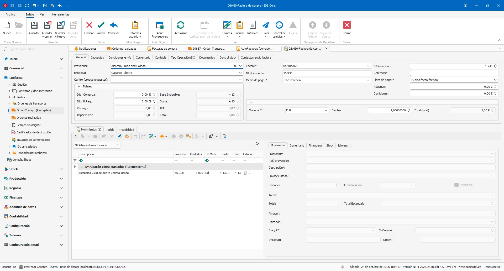Viewport: 504px width, 271px height.
Task: Open the Trazabilidad tab
Action: pos(127,130)
